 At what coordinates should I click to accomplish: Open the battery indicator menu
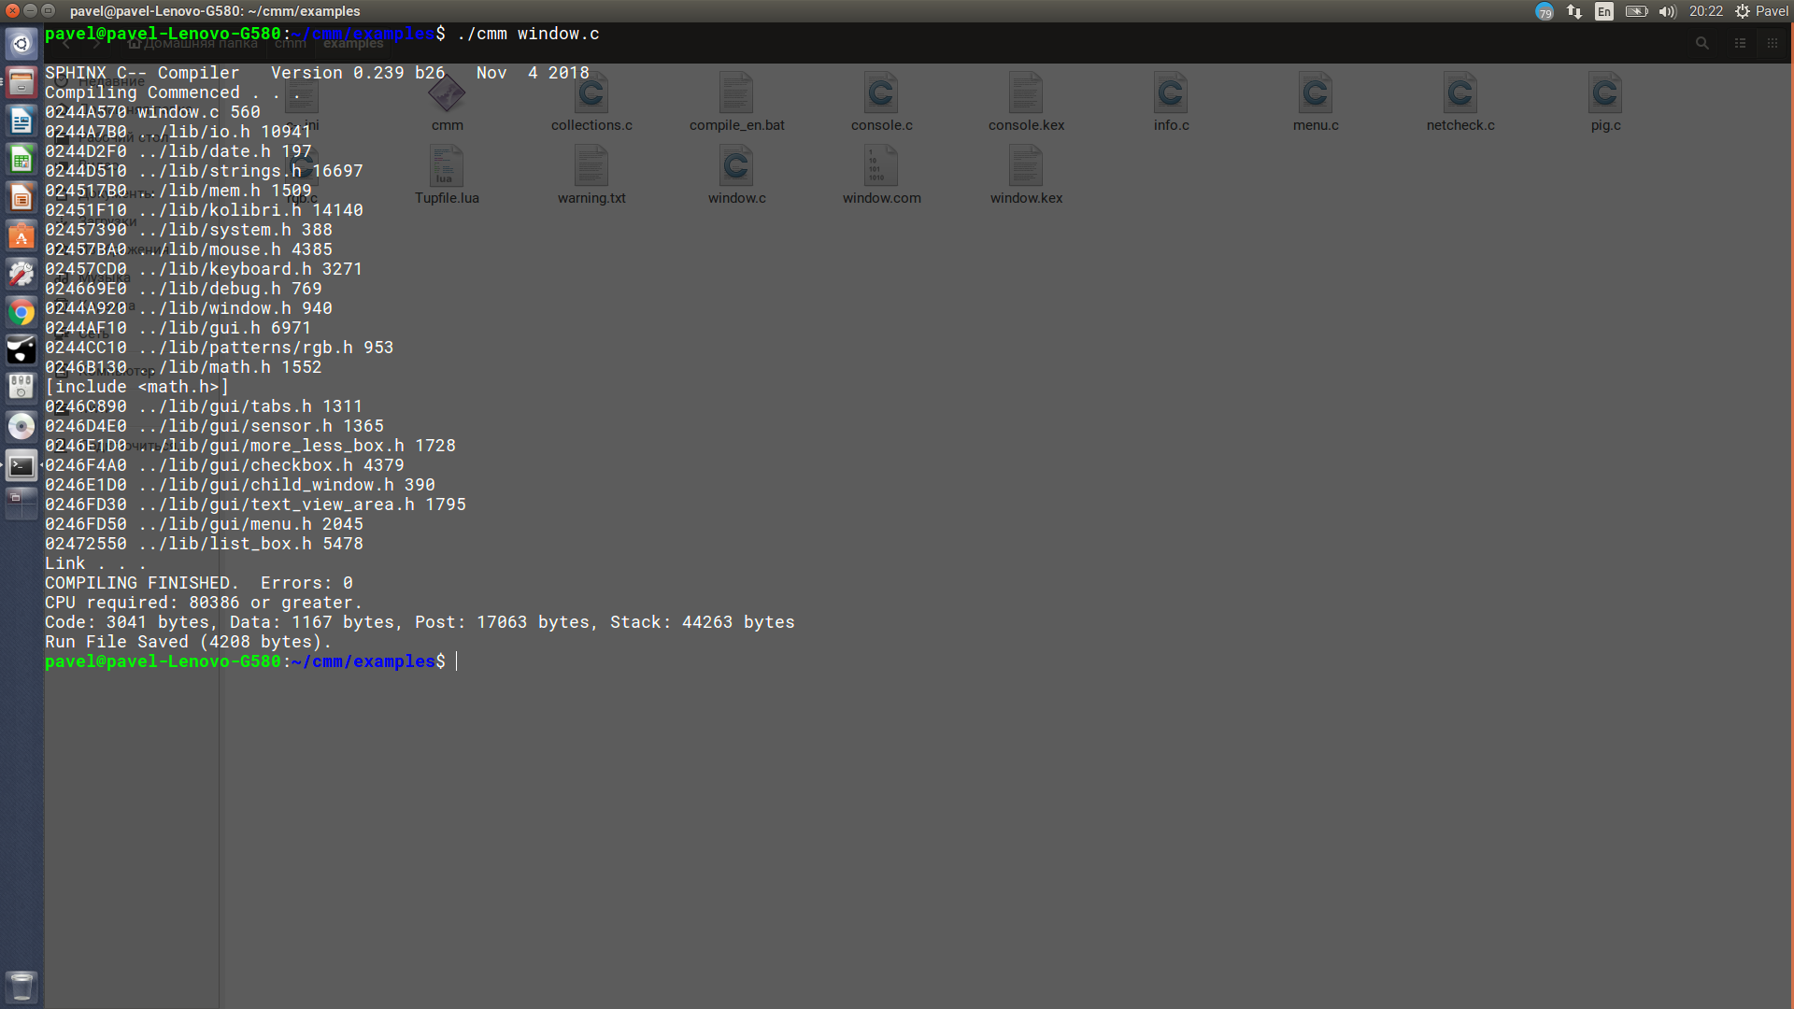point(1636,11)
